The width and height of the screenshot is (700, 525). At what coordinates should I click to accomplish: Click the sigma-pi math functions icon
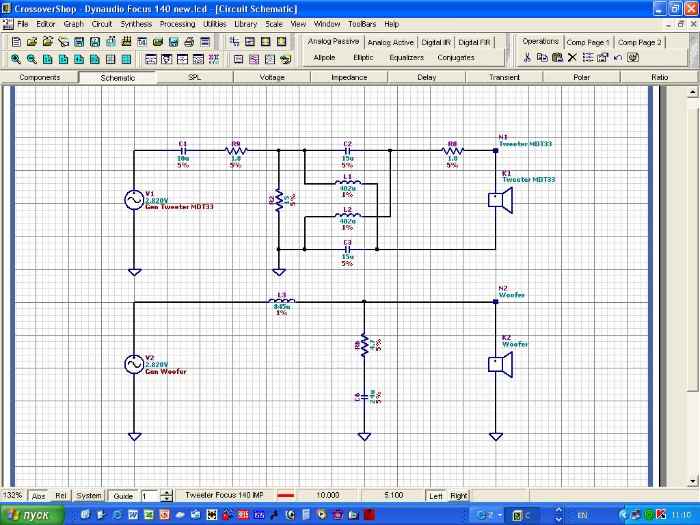tap(214, 59)
